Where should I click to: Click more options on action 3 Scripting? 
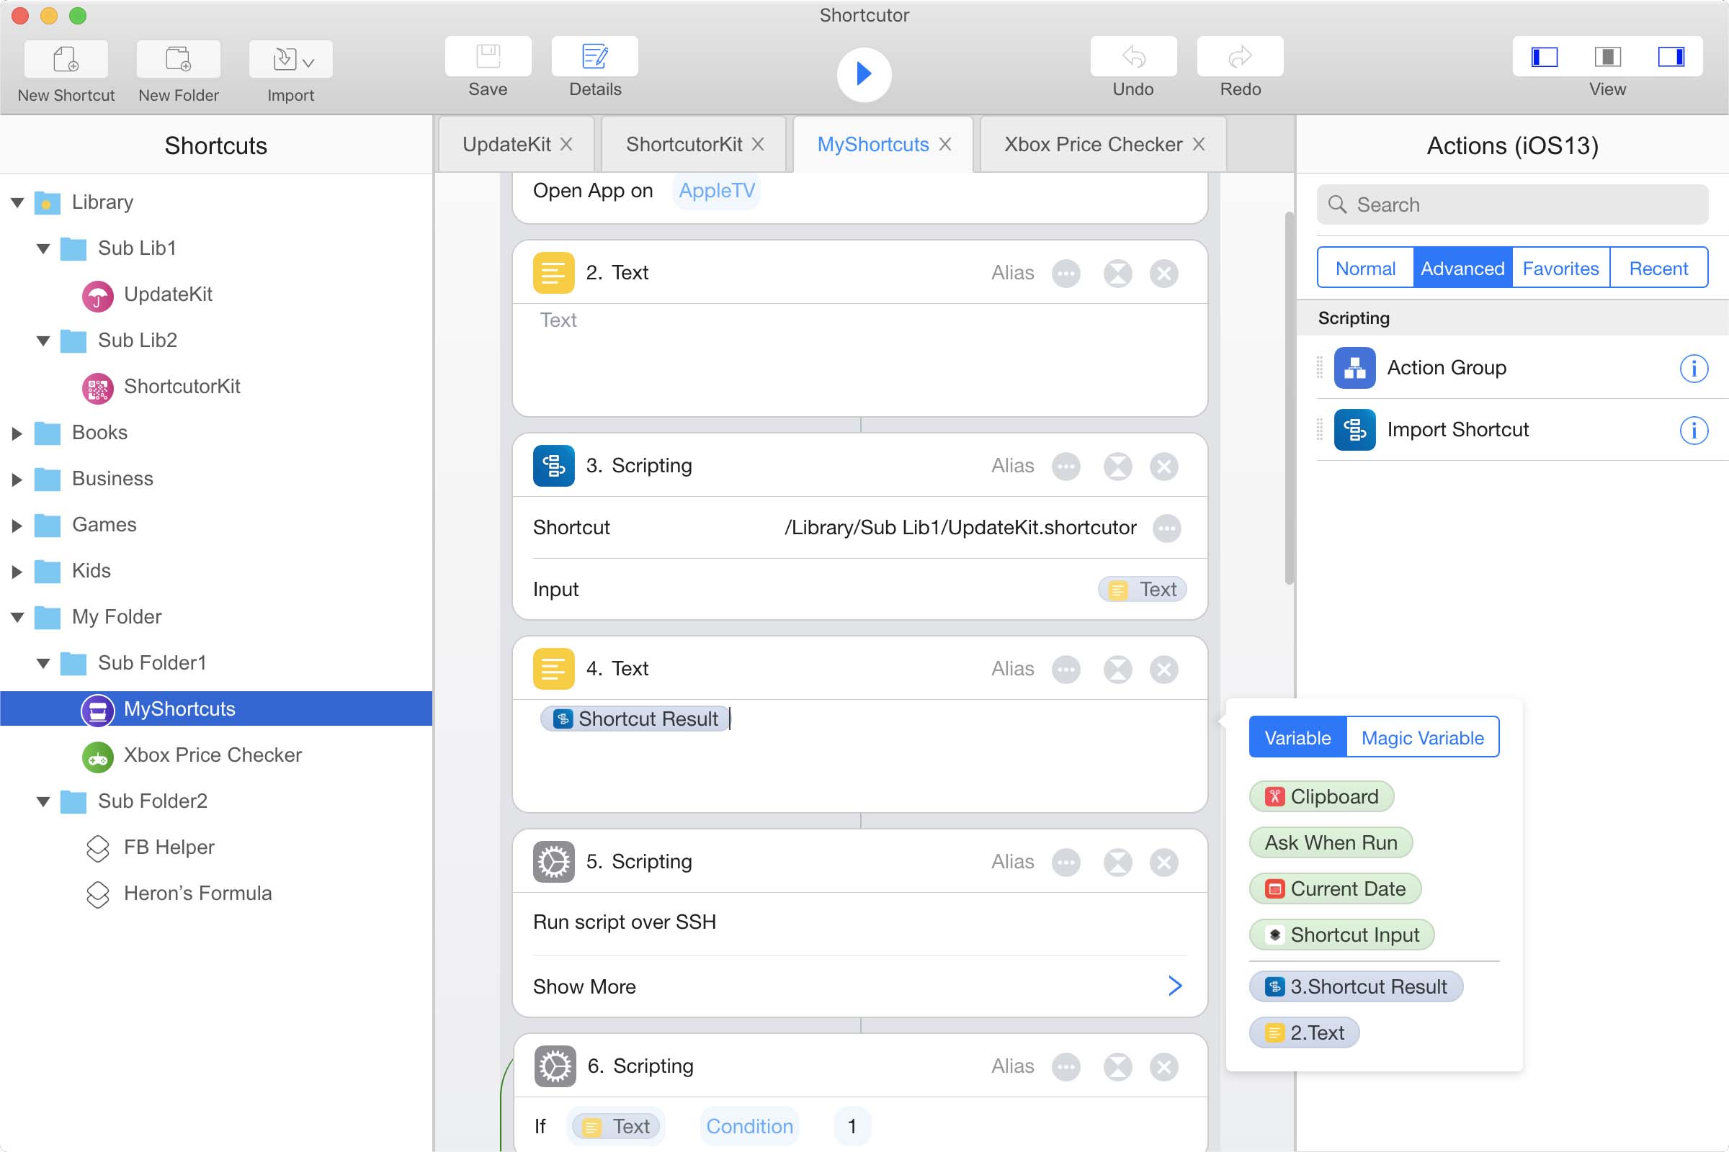tap(1066, 466)
